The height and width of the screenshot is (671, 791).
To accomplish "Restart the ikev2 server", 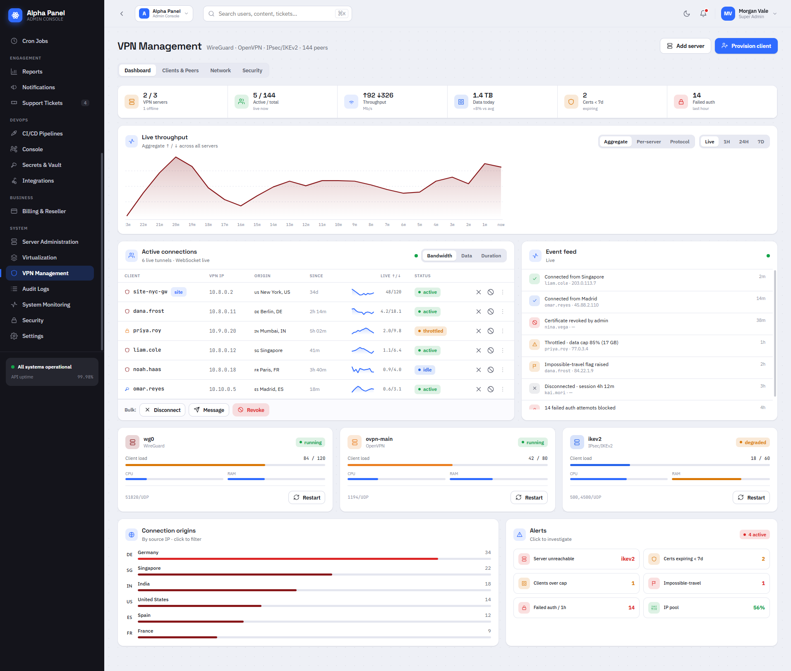I will pos(751,497).
